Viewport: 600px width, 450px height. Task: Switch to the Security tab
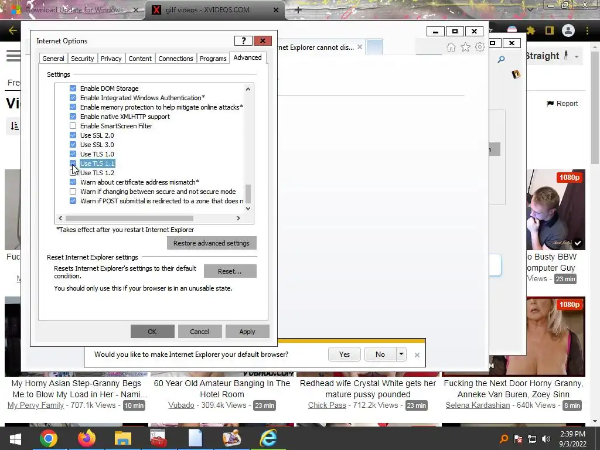click(x=82, y=59)
